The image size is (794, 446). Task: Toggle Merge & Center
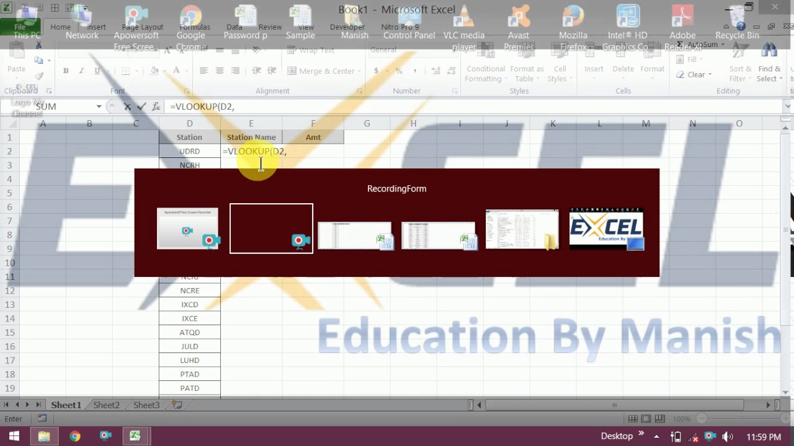tap(324, 71)
